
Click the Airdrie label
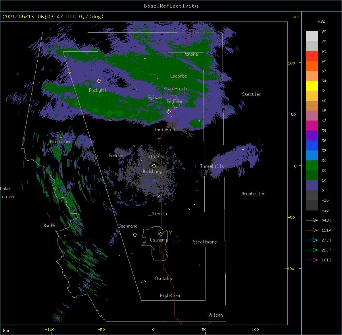pos(160,214)
